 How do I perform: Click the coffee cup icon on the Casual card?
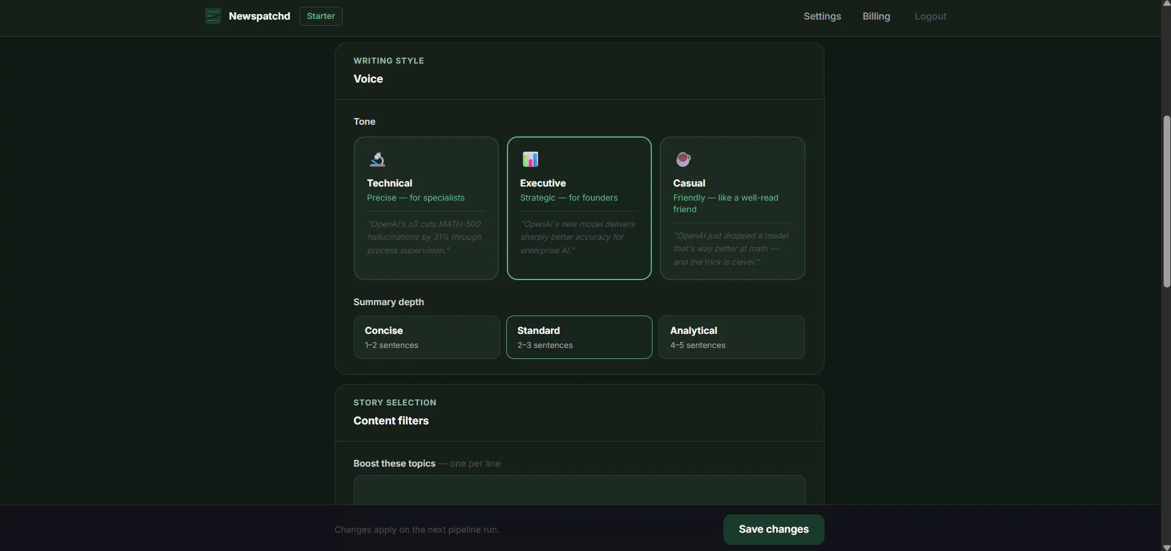[x=683, y=160]
